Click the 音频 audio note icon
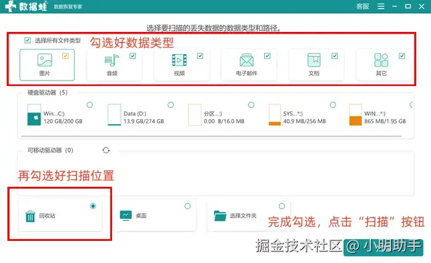Viewport: 431px width, 263px height. point(111,60)
